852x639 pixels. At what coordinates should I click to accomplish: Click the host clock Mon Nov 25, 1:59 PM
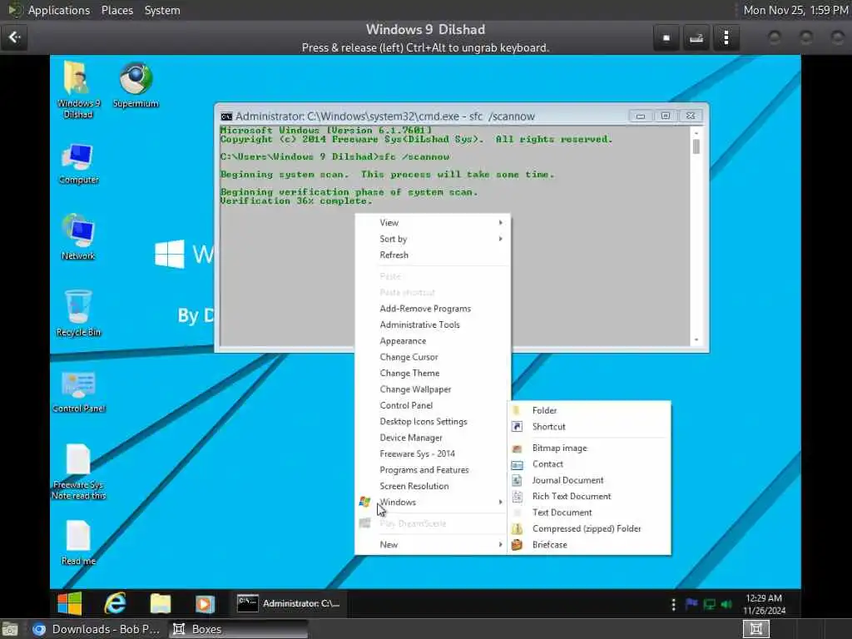pyautogui.click(x=795, y=10)
